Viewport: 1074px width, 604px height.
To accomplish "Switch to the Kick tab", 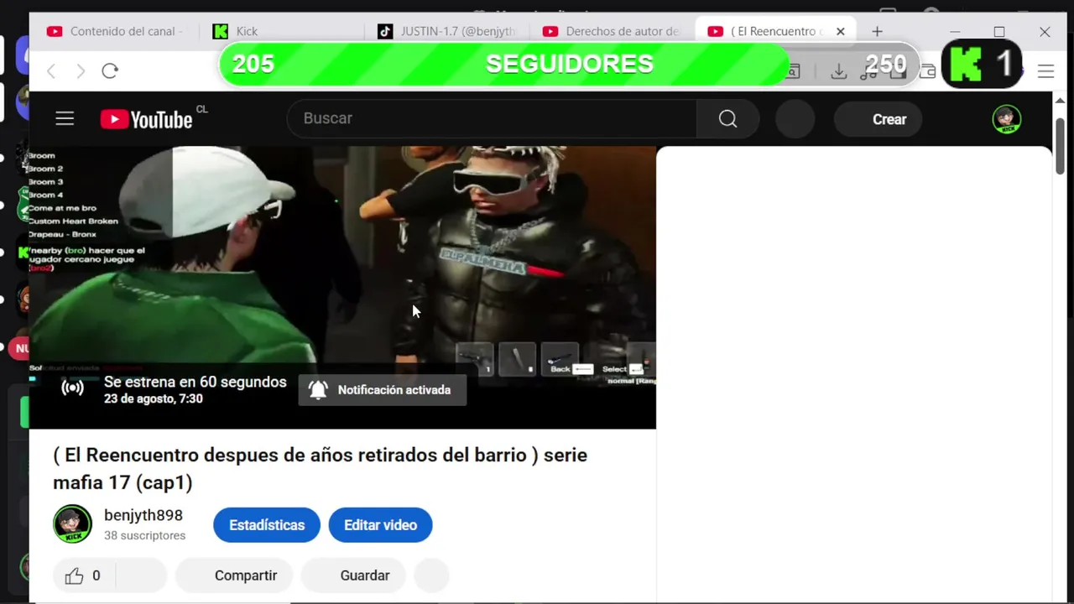I will point(281,31).
